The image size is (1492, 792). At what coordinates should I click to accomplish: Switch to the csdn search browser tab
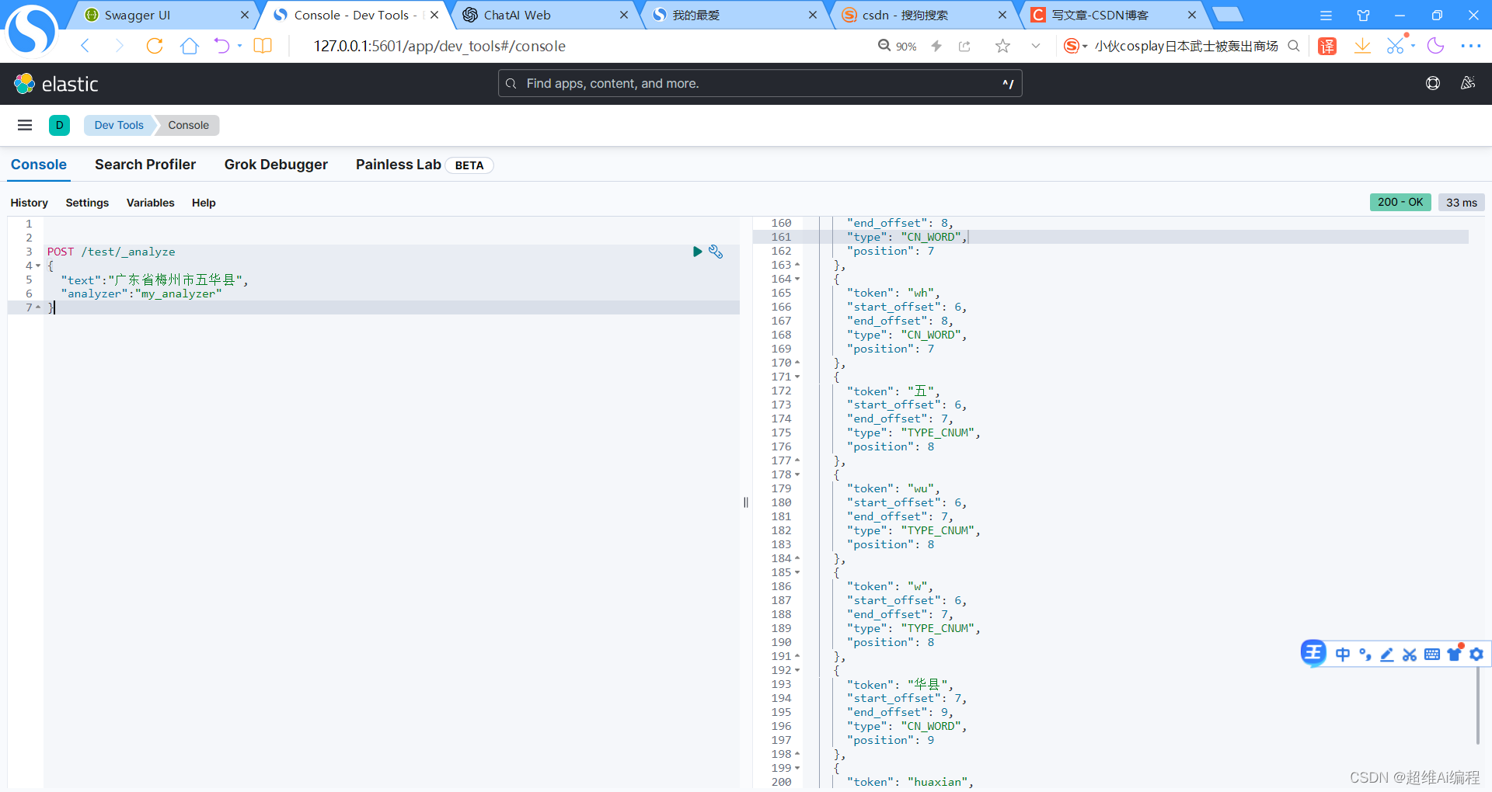(x=922, y=15)
